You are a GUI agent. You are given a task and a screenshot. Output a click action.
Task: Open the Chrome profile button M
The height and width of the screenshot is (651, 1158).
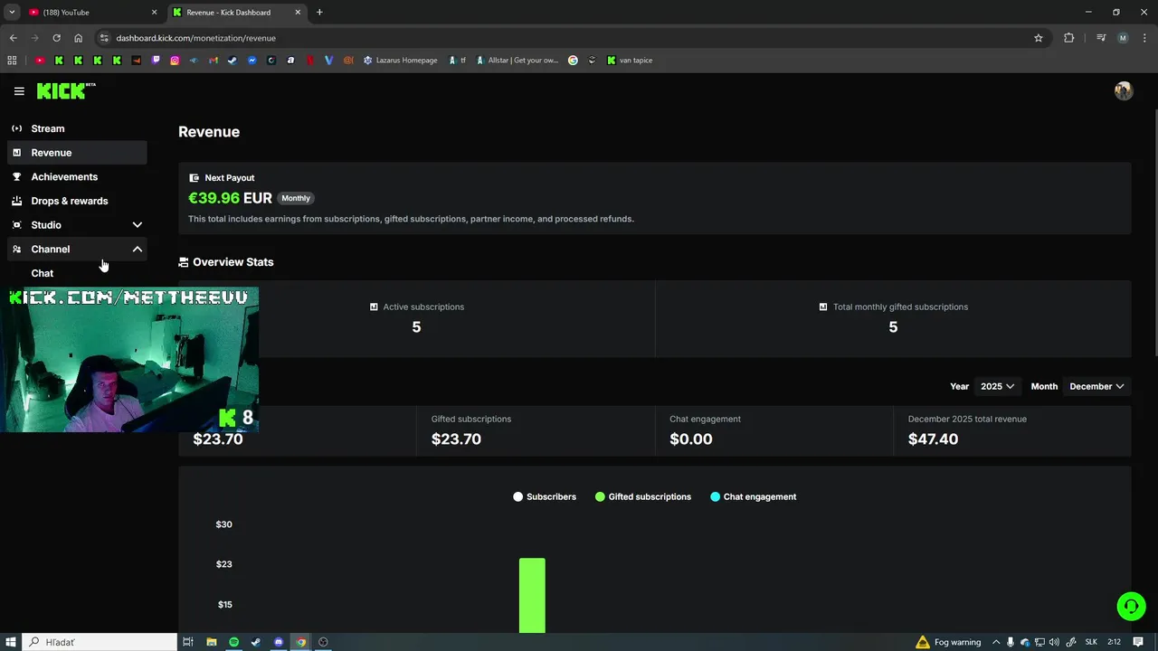[1123, 38]
